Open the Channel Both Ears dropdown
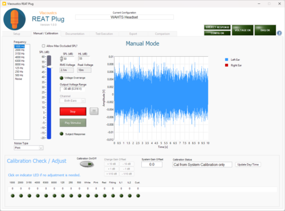285x211 pixels. [72, 101]
